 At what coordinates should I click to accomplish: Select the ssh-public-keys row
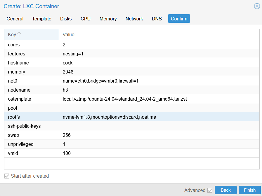(132, 126)
